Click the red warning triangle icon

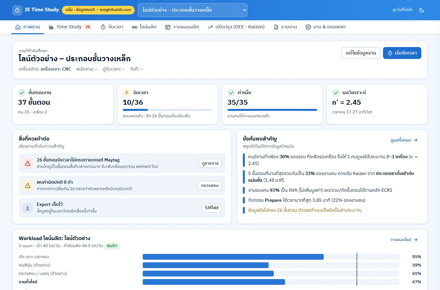click(28, 163)
